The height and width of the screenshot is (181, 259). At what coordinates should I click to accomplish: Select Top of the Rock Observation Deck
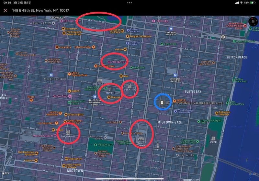coord(106,88)
